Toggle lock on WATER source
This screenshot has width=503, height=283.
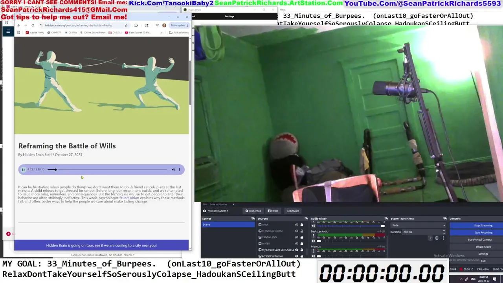click(302, 244)
